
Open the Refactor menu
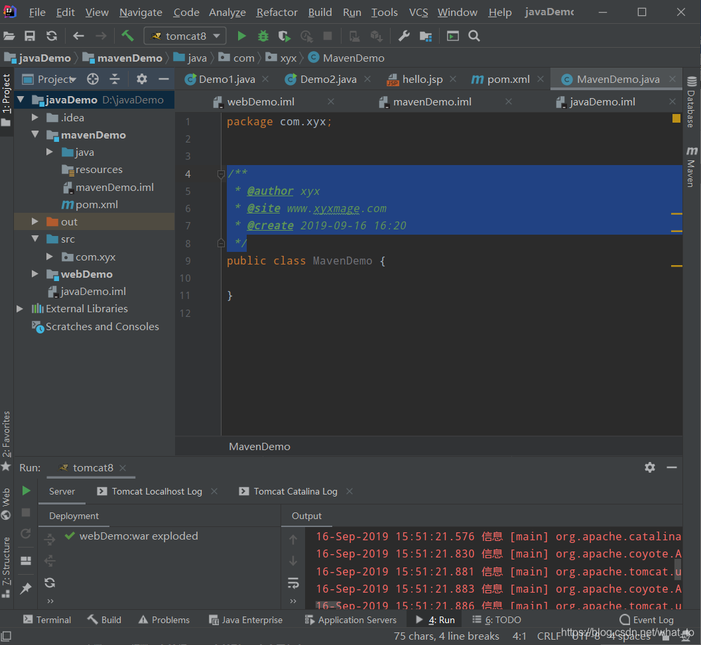coord(277,13)
